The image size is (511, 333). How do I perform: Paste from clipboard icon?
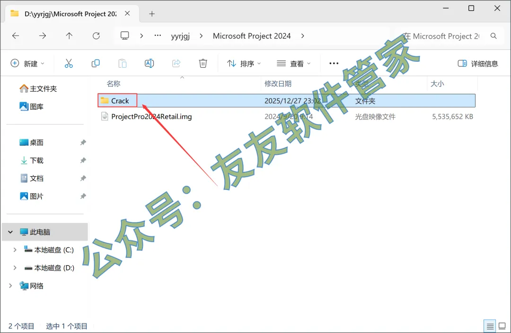tap(123, 63)
